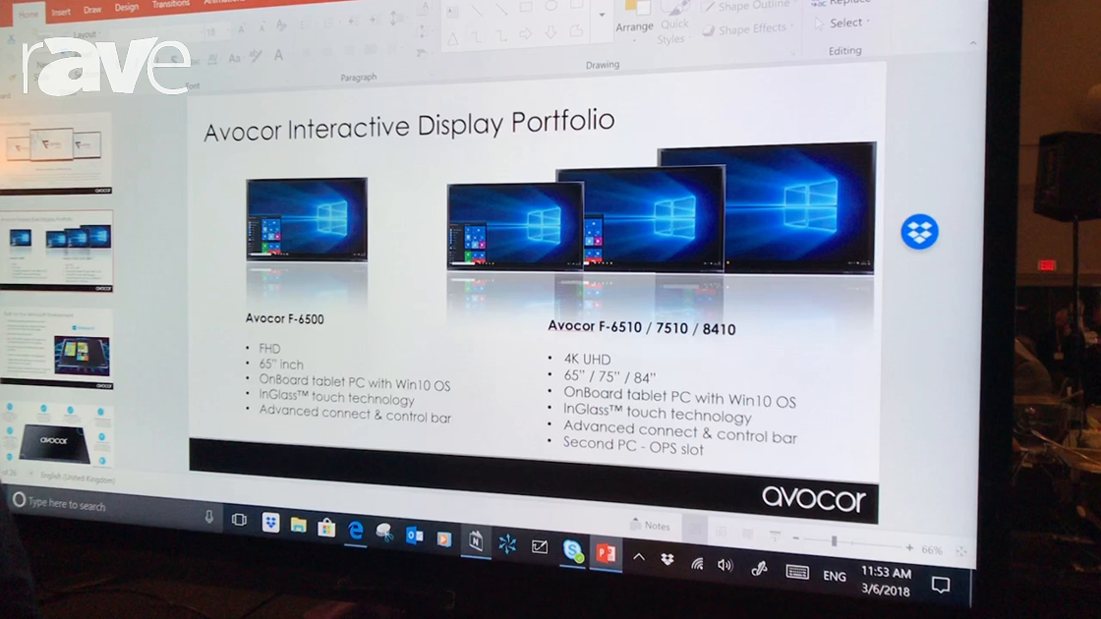This screenshot has height=619, width=1101.
Task: Open Microsoft Store from taskbar
Action: click(326, 527)
